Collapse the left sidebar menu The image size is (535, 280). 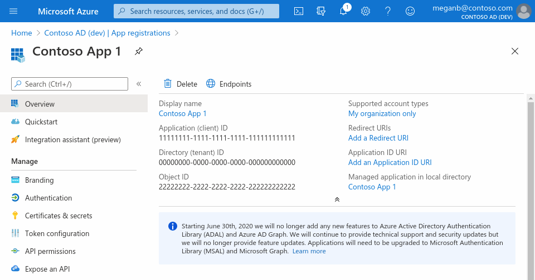pos(139,84)
